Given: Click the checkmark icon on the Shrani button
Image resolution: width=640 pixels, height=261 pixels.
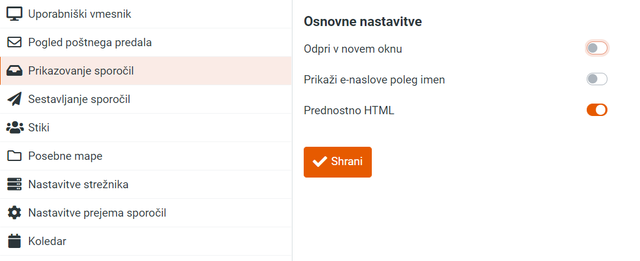Looking at the screenshot, I should pyautogui.click(x=320, y=162).
